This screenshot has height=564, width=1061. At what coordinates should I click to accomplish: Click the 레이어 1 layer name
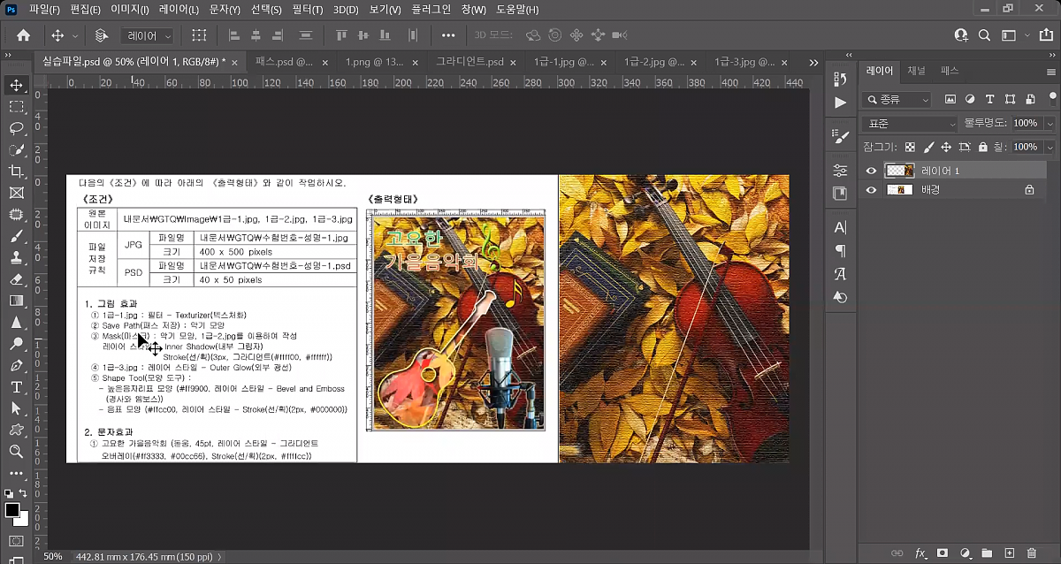[x=940, y=171]
